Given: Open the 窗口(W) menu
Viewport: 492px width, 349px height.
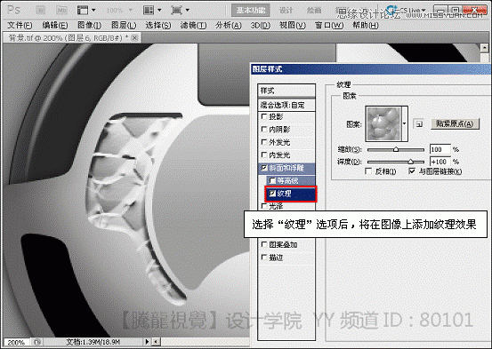Looking at the screenshot, I should pos(329,25).
